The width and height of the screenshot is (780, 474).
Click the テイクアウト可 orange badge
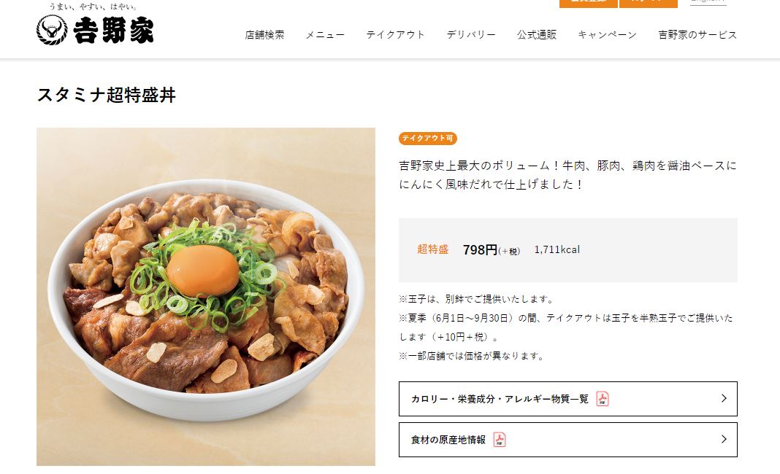(x=428, y=138)
